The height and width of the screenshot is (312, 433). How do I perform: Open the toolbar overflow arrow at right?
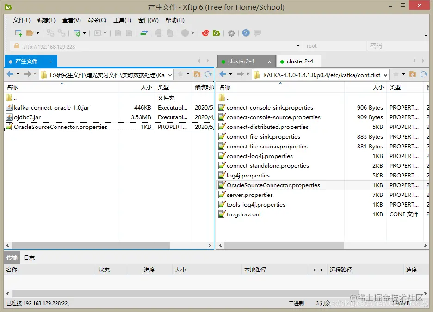tap(426, 35)
